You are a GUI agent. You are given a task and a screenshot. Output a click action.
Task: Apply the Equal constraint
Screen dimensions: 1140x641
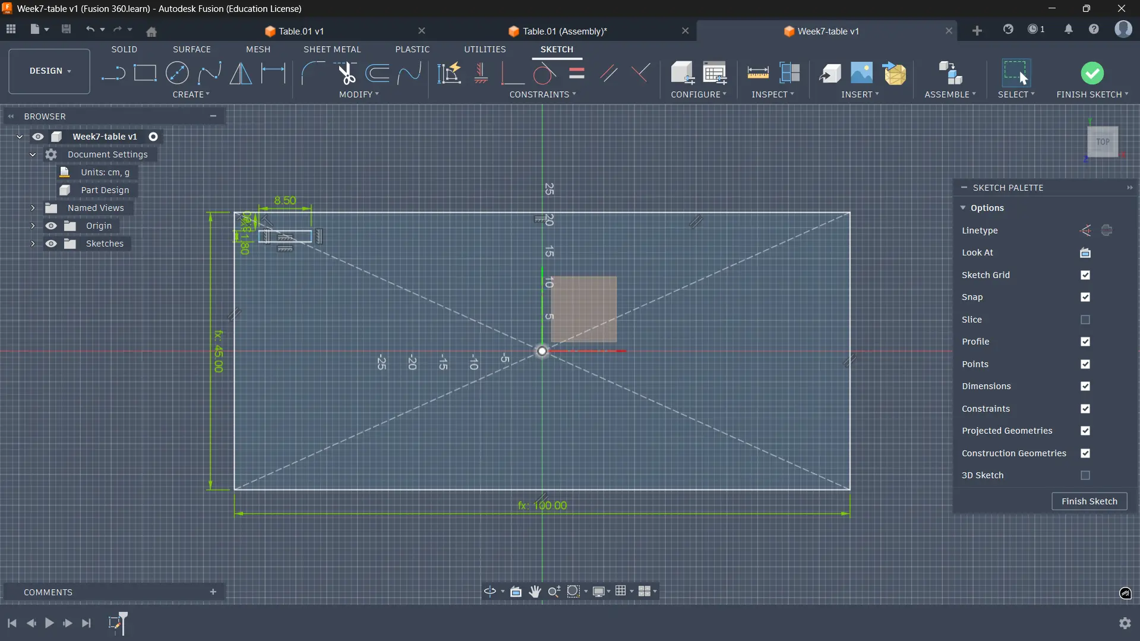pos(576,73)
